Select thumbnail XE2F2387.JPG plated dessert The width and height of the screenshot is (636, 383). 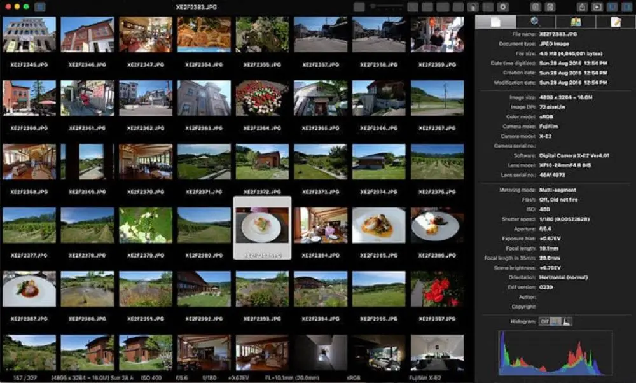pyautogui.click(x=29, y=289)
